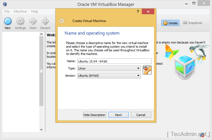
Task: Click the Snapshots camera button
Action: pos(192,23)
